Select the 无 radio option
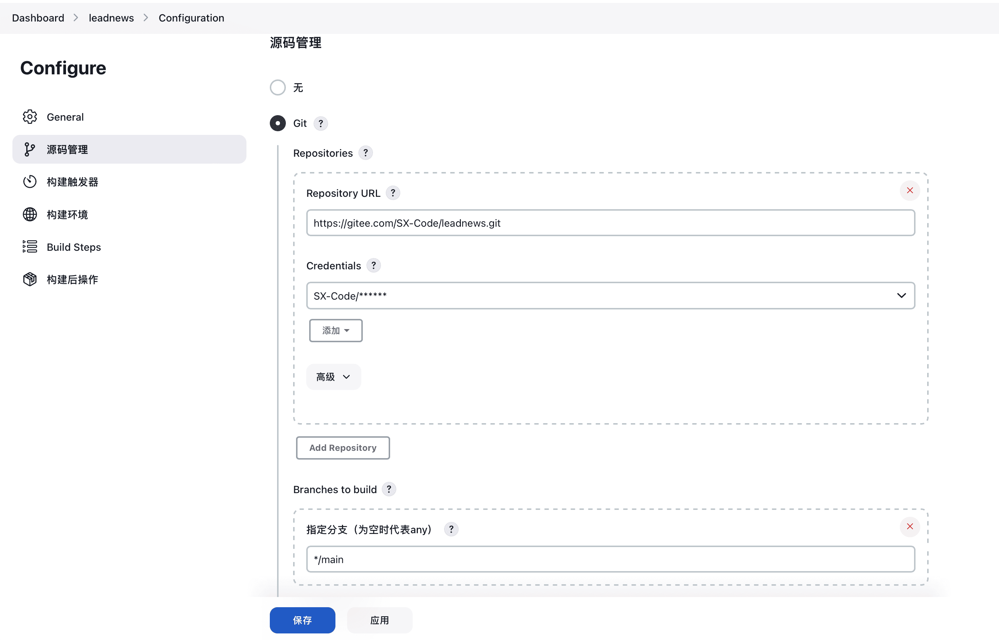 pyautogui.click(x=278, y=88)
